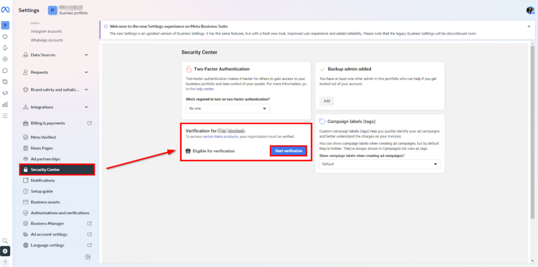Open the campaign labels 'Default' dropdown
Viewport: 538px width, 267px height.
point(379,164)
